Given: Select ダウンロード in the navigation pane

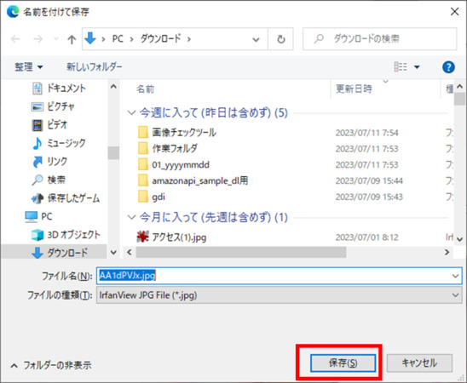Looking at the screenshot, I should [60, 253].
